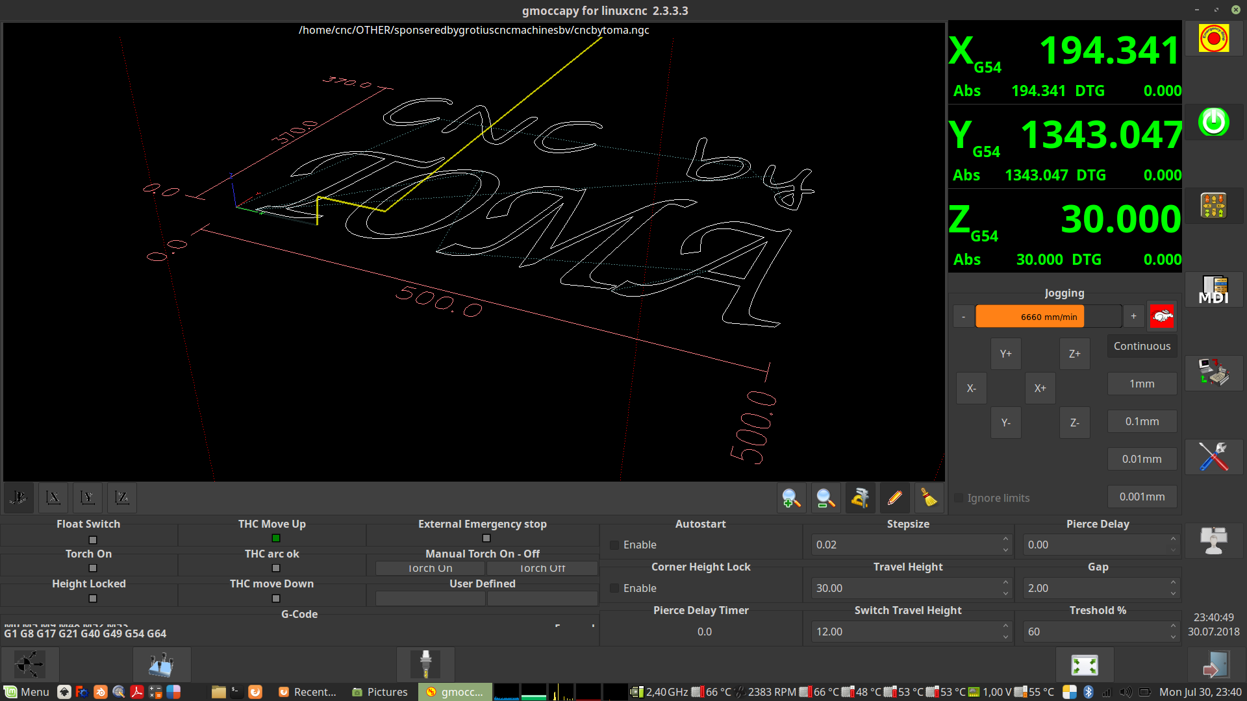Toggle the machine power button
The width and height of the screenshot is (1247, 701).
(1213, 122)
